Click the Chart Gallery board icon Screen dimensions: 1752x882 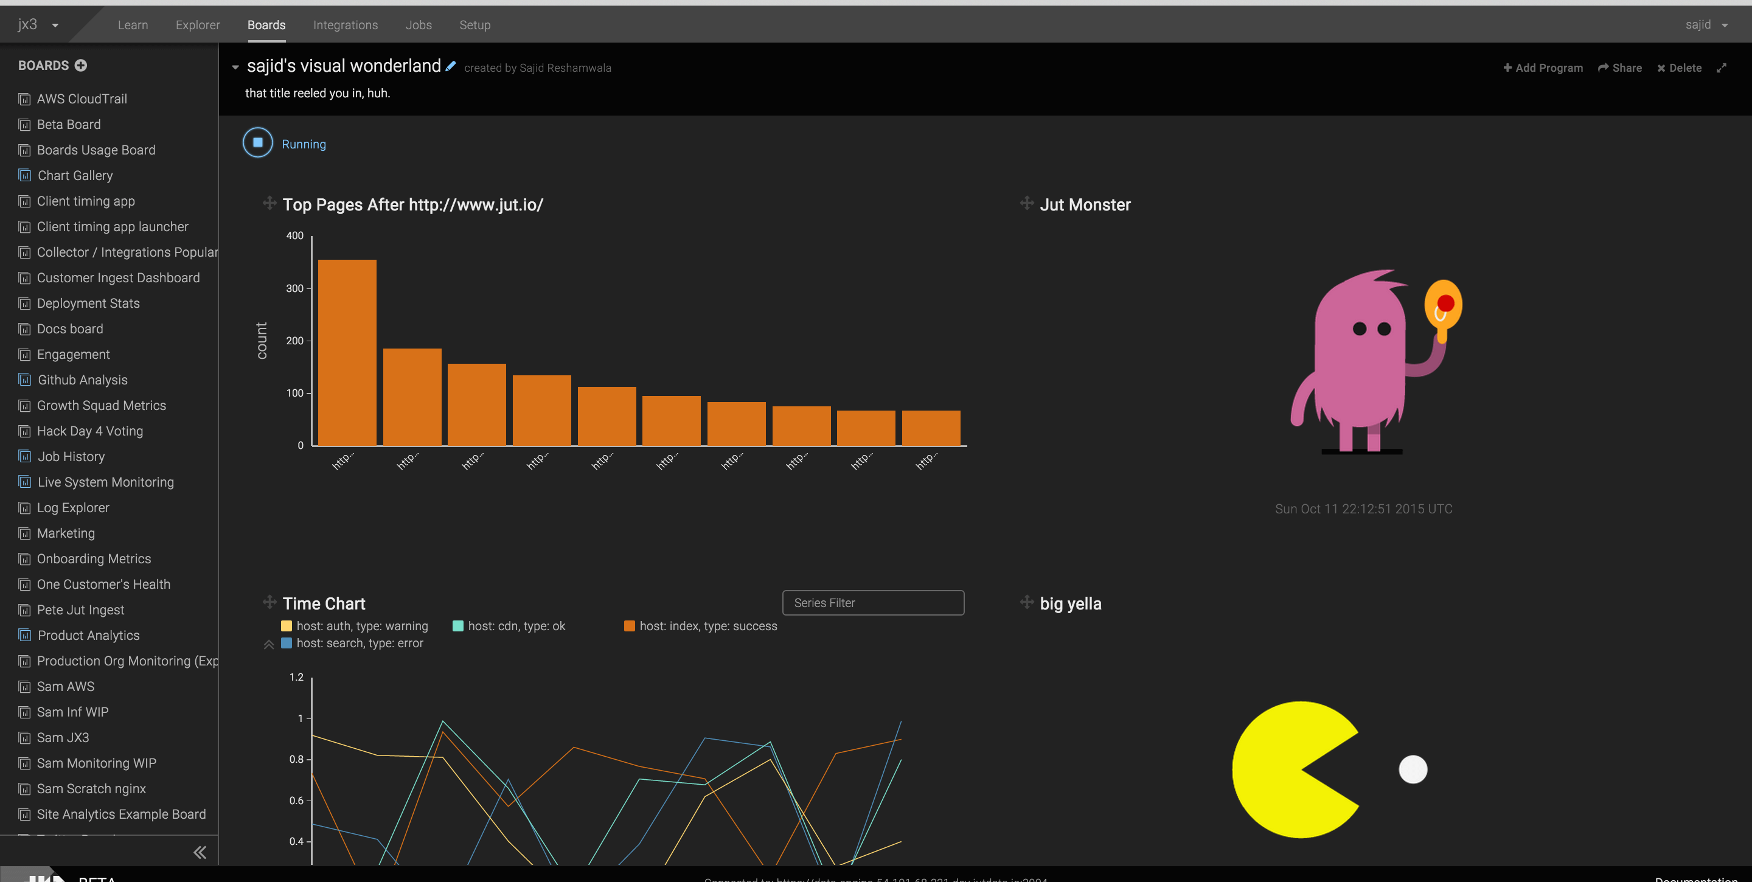[x=24, y=175]
